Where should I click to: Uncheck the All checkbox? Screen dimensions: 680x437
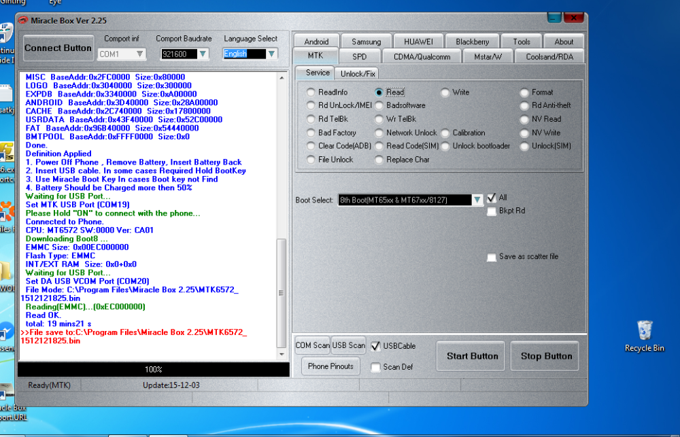(492, 198)
